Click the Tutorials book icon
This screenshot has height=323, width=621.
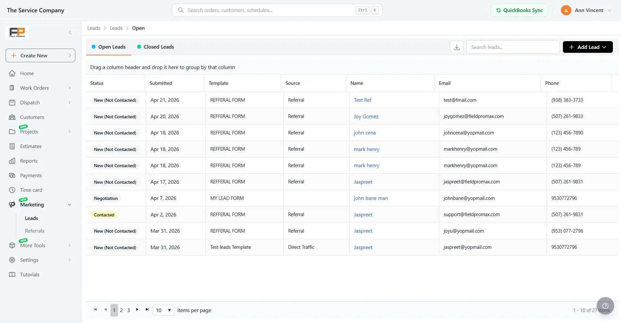[x=12, y=274]
